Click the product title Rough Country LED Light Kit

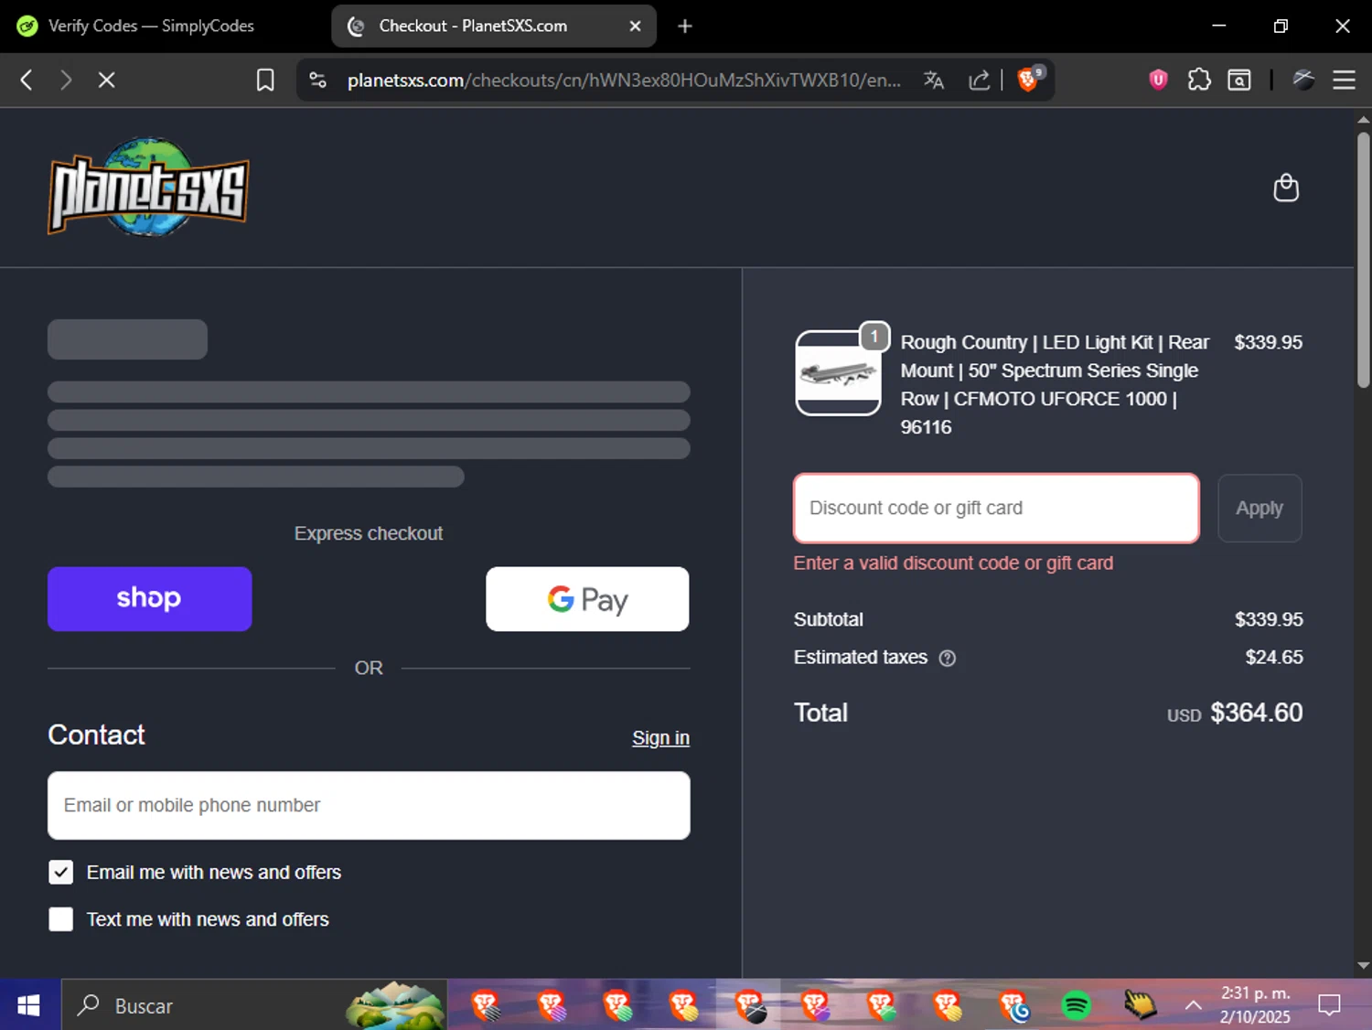coord(1055,384)
